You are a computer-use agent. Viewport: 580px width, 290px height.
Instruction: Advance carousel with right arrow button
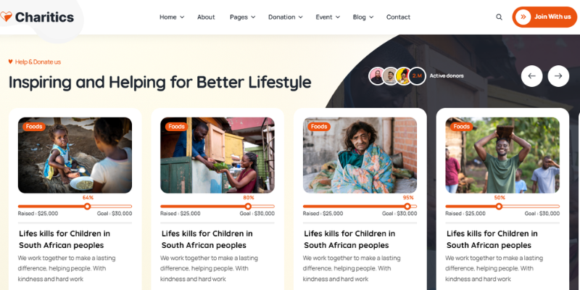click(558, 76)
